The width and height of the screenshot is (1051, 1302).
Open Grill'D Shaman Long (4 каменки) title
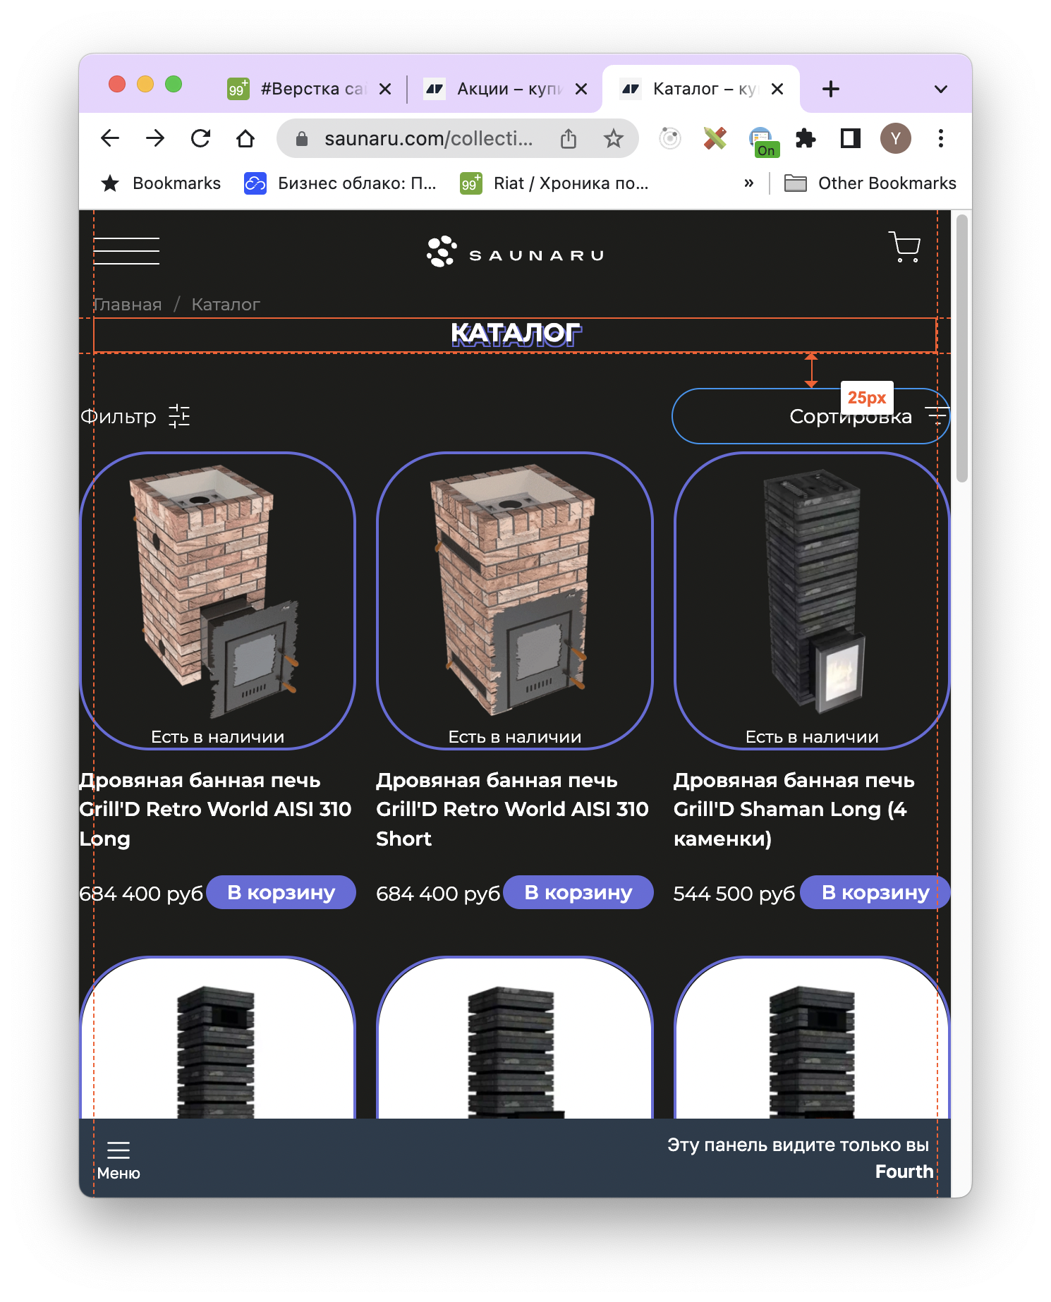click(x=794, y=810)
